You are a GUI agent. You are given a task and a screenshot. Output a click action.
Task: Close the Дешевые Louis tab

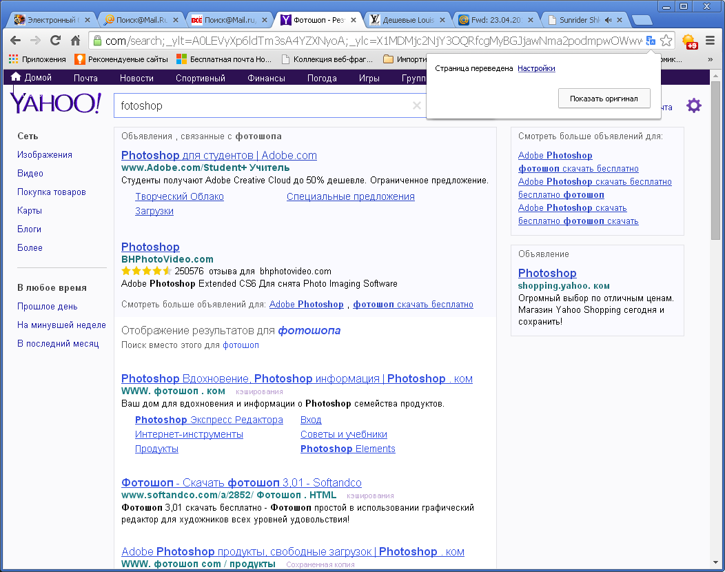[x=442, y=20]
